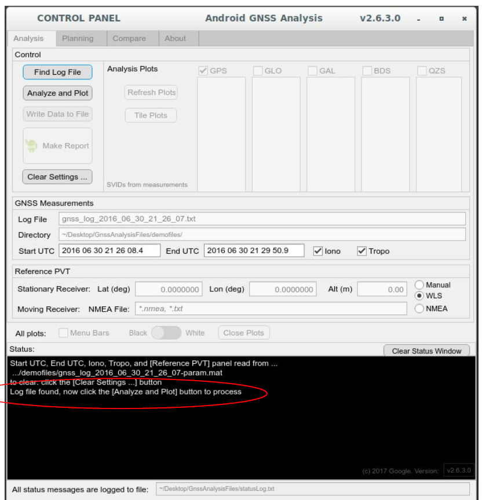Viewport: 482px width, 500px height.
Task: Click the End UTC input field
Action: click(x=255, y=251)
